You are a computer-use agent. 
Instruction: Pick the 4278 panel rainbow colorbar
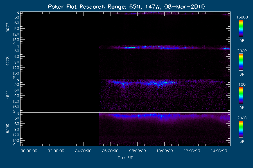(x=241, y=62)
